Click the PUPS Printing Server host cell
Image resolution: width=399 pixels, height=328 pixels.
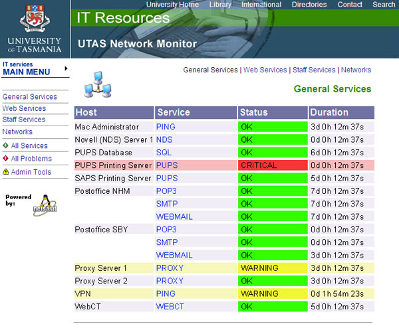pyautogui.click(x=114, y=165)
